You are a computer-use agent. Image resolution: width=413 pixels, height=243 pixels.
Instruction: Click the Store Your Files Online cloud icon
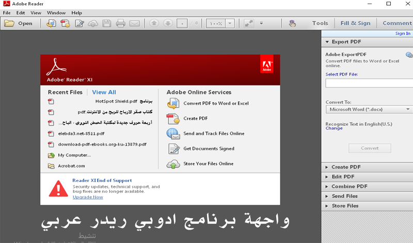click(173, 164)
